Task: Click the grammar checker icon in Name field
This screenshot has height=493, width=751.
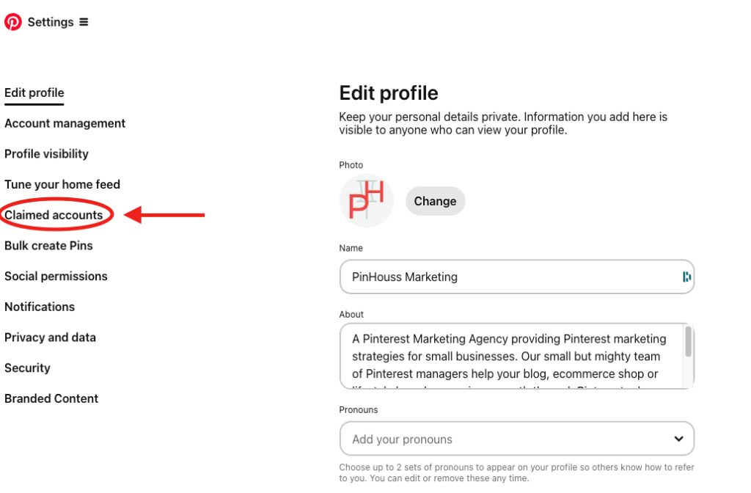Action: click(685, 277)
